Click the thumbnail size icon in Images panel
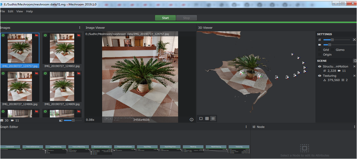357x159 pixels. coord(61,120)
